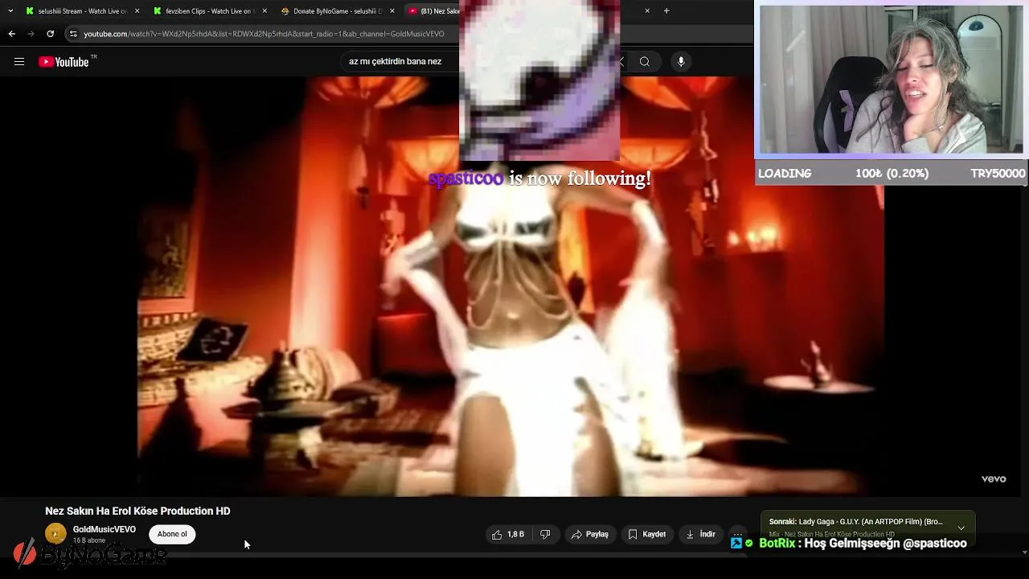This screenshot has height=579, width=1029.
Task: Click the TRY50000 goal text
Action: click(998, 174)
